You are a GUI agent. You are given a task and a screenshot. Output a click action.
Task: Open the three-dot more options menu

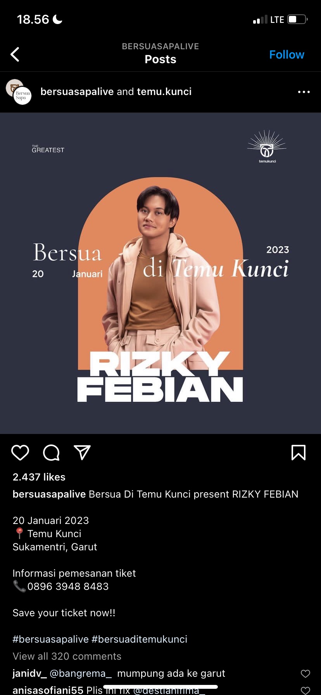click(x=304, y=92)
